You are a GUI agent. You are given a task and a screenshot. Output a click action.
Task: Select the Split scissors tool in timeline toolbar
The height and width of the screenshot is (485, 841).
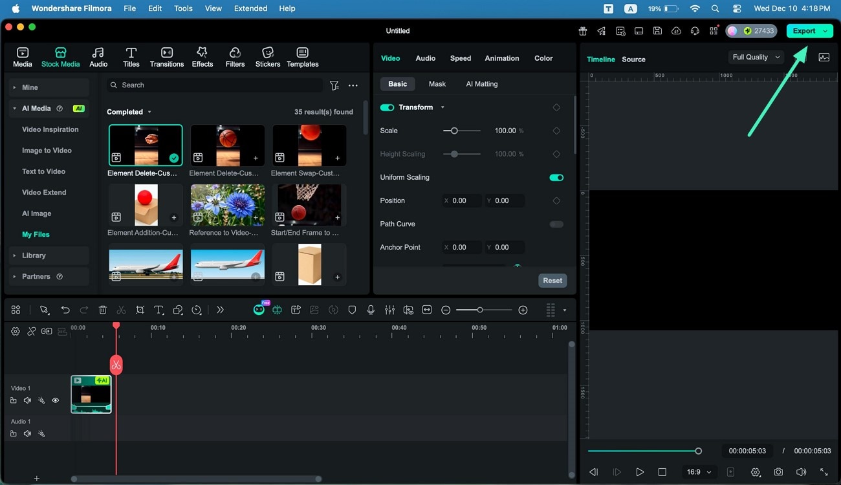(x=120, y=310)
